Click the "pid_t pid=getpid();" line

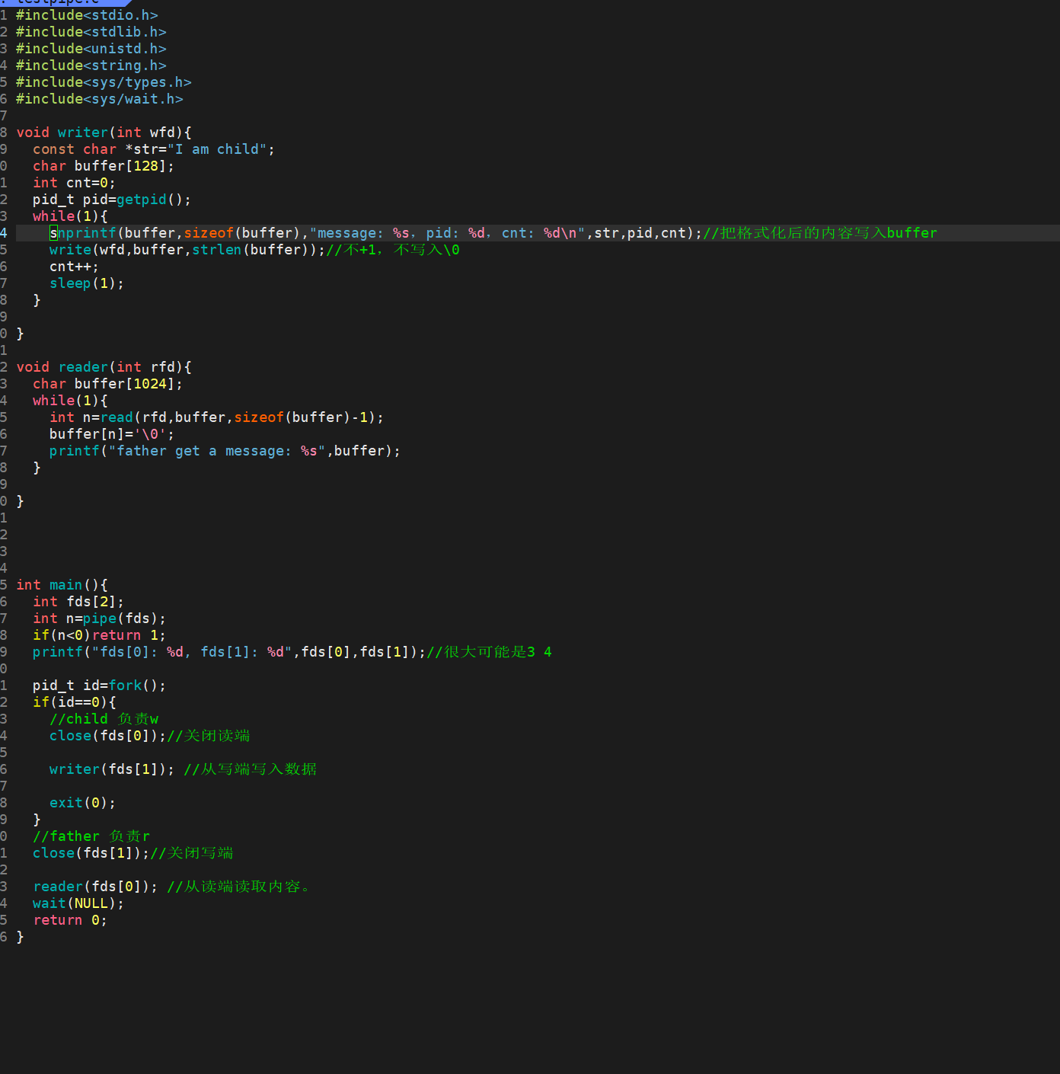click(112, 200)
